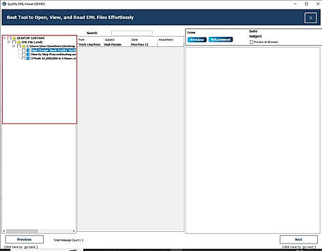Select the EML File (.eml) tree label
This screenshot has width=322, height=251.
click(32, 42)
